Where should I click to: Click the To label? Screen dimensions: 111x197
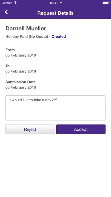pos(8,66)
